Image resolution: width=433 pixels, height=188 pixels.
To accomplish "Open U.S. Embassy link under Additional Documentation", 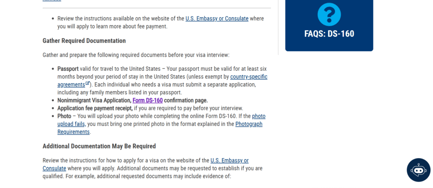I will point(229,161).
